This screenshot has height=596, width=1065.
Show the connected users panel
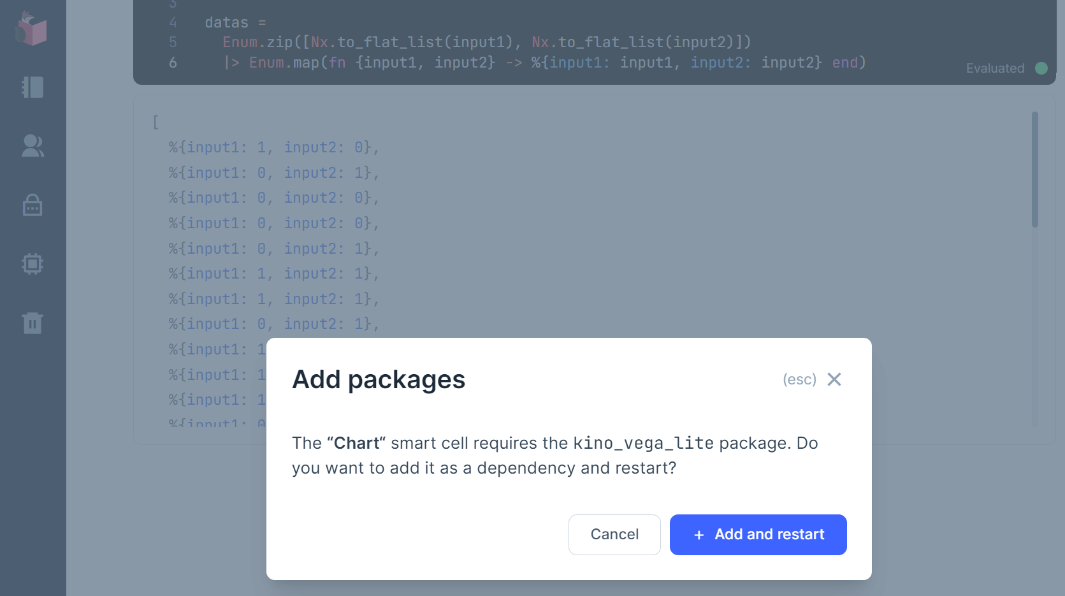(x=33, y=146)
